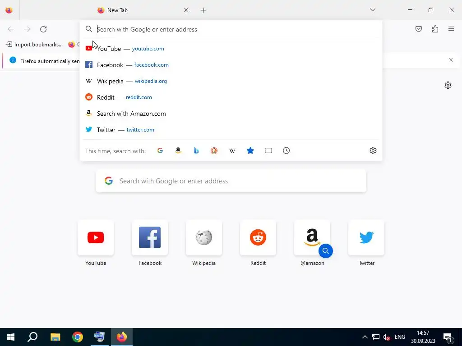Click the network tray icon
This screenshot has width=462, height=346.
(x=376, y=337)
